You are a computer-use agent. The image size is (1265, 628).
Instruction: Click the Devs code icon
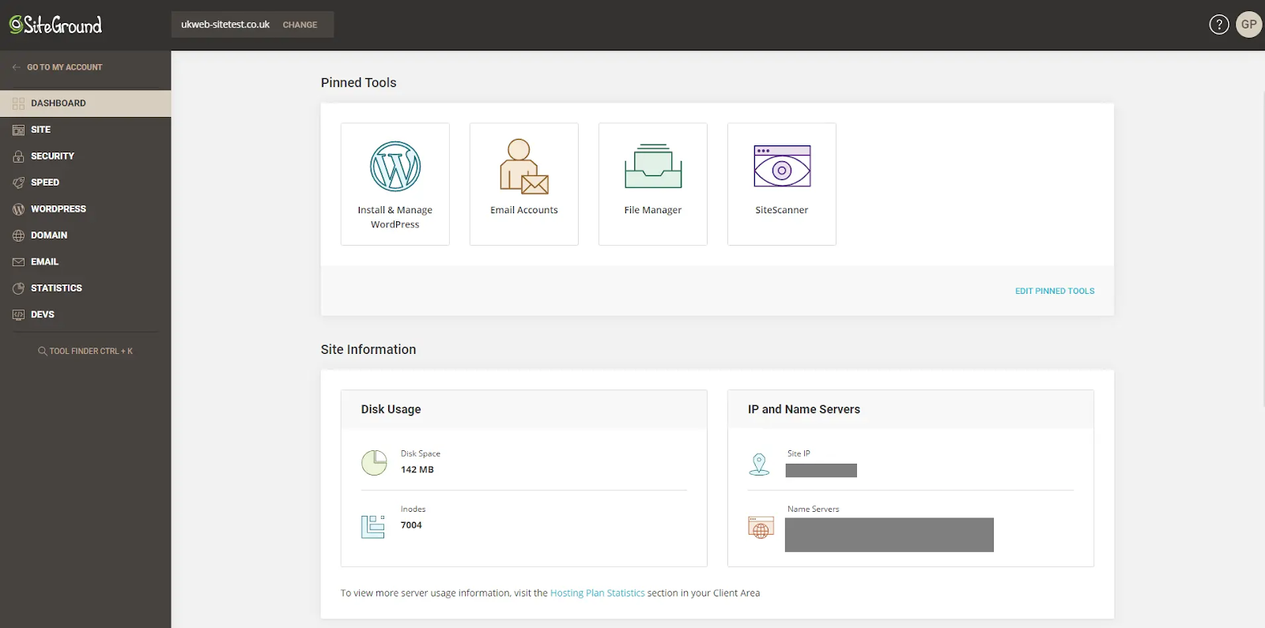18,314
